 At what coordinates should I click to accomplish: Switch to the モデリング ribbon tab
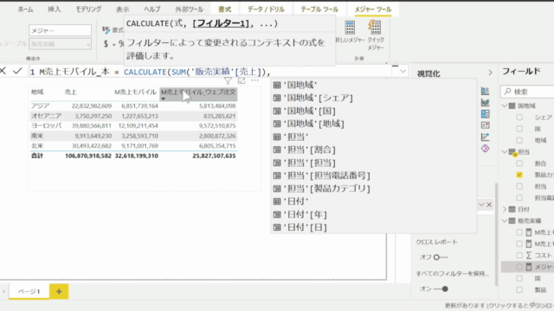[88, 10]
